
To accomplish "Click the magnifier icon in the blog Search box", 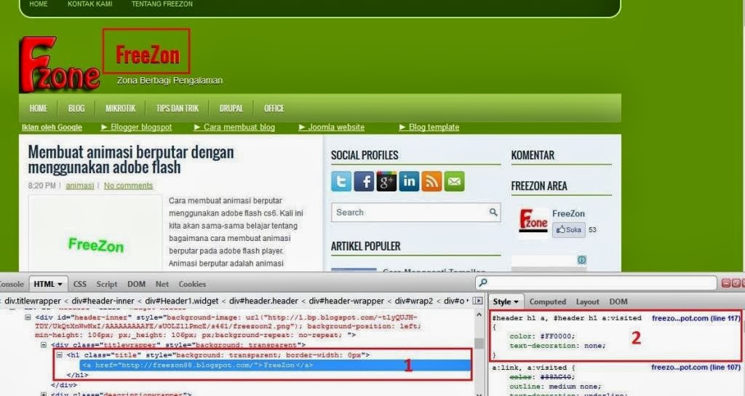I will (x=493, y=212).
